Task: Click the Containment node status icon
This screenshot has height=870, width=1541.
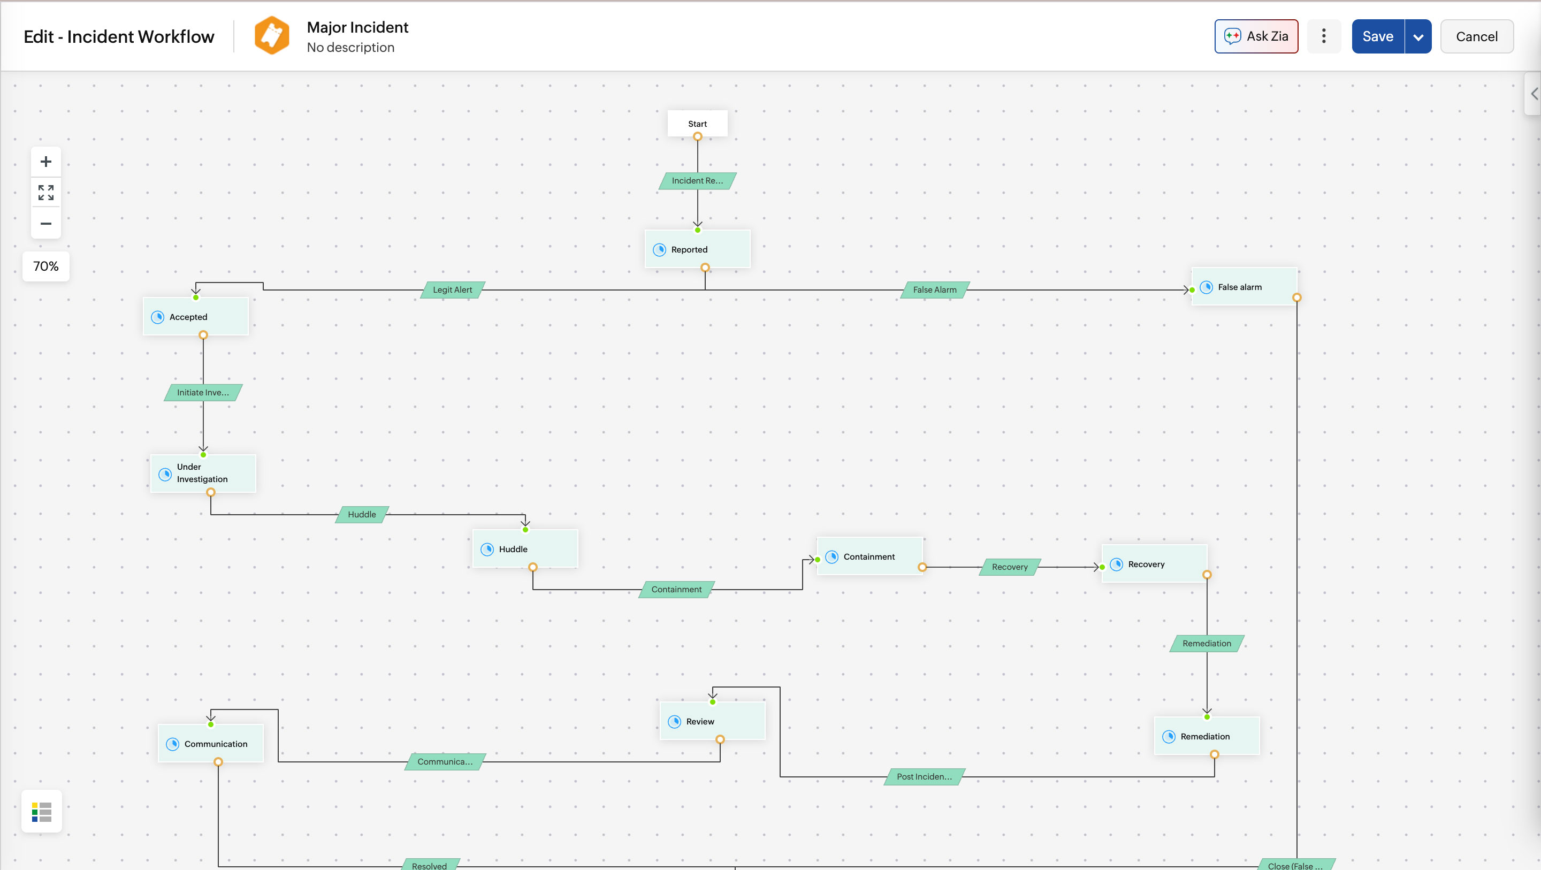Action: tap(831, 556)
